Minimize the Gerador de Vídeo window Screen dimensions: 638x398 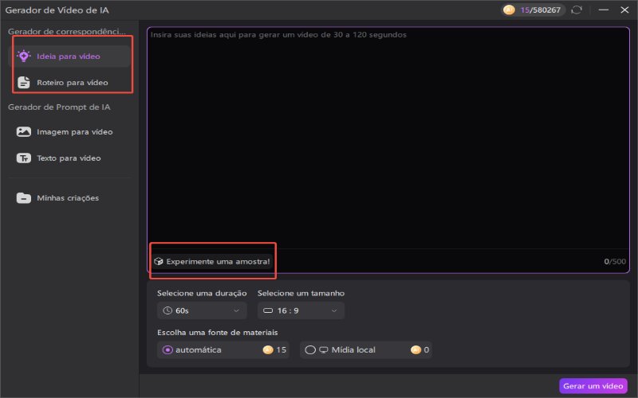tap(603, 10)
